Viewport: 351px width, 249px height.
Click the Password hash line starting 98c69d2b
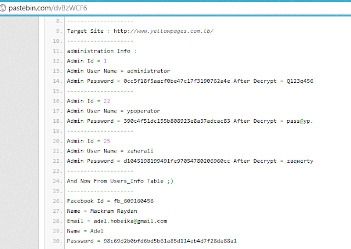152,241
